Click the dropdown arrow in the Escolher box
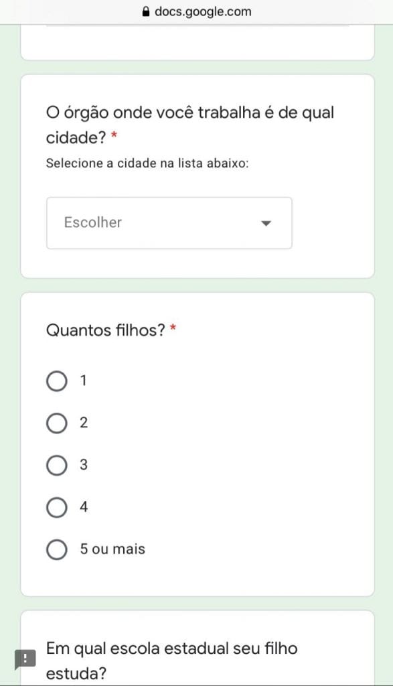393x686 pixels. click(266, 223)
